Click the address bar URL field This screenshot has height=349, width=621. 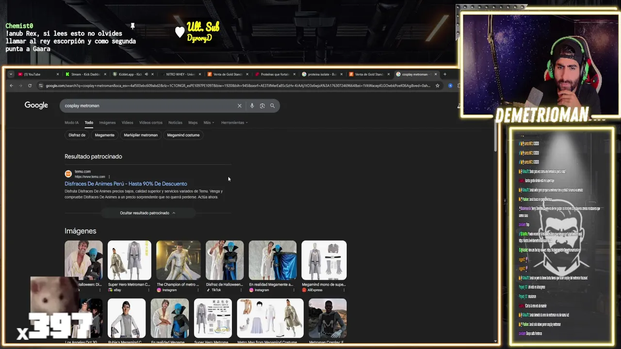[x=238, y=86]
